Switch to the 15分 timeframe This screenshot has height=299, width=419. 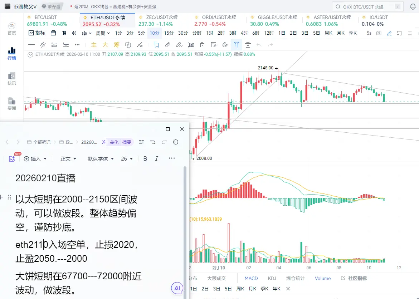click(x=169, y=33)
